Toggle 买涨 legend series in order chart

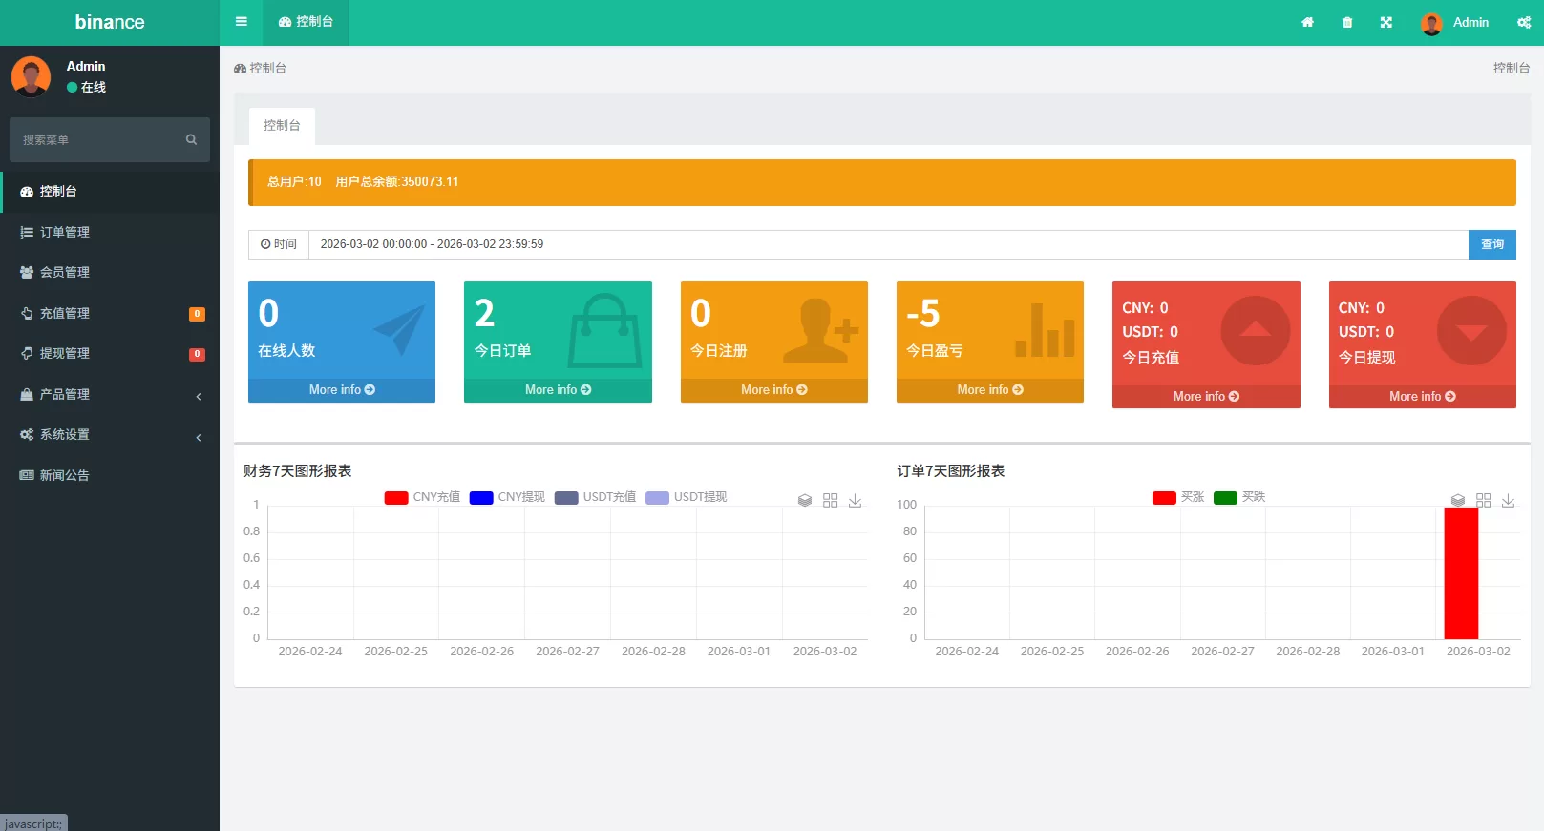pos(1178,497)
